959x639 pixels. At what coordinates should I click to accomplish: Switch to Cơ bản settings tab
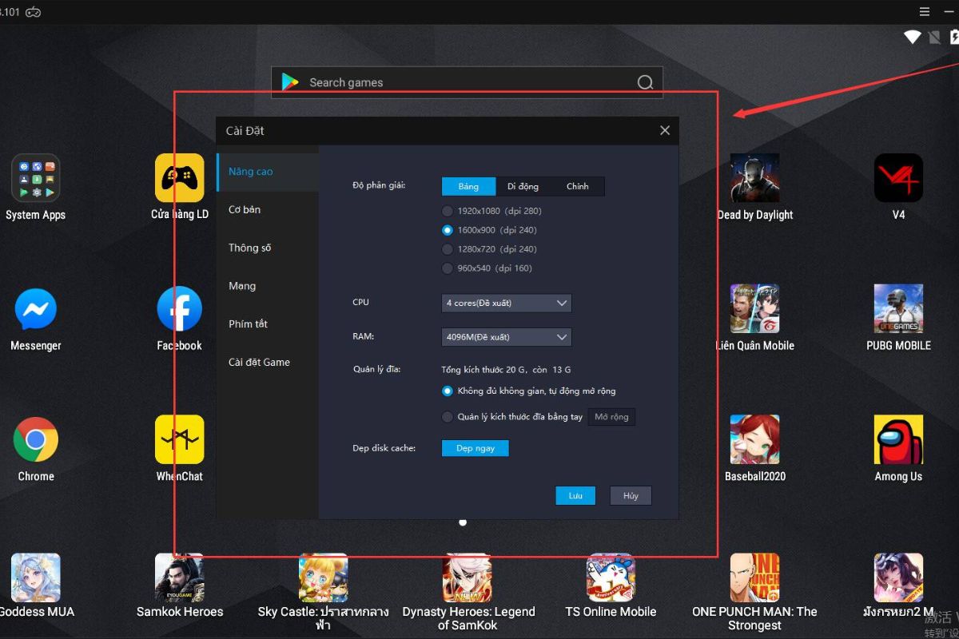click(268, 210)
